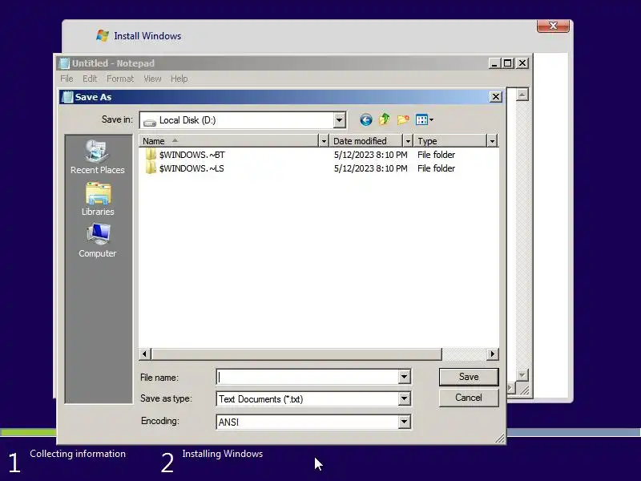
Task: Open Notepad's Edit menu
Action: click(x=90, y=79)
